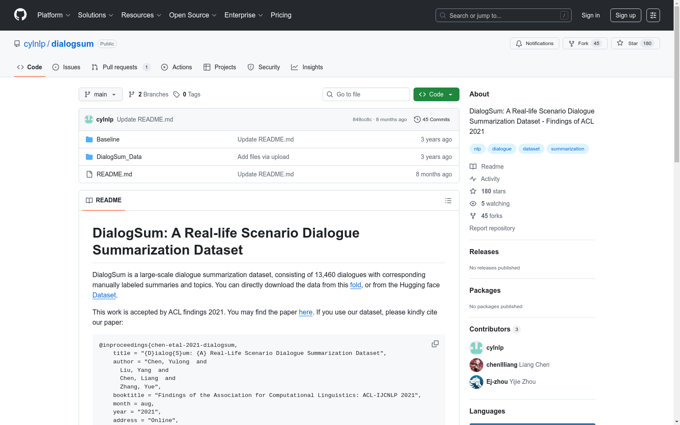
Task: Open the Security tab
Action: (x=264, y=67)
